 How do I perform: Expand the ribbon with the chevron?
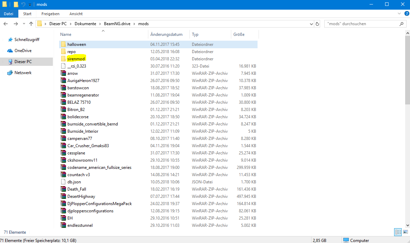399,13
